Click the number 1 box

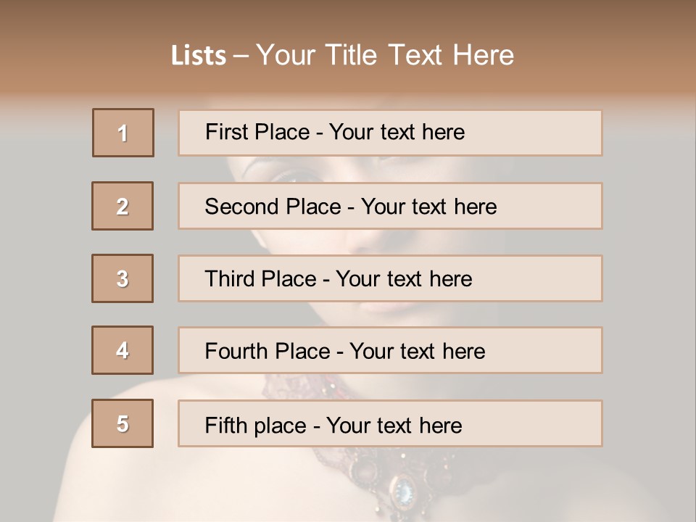click(x=123, y=133)
